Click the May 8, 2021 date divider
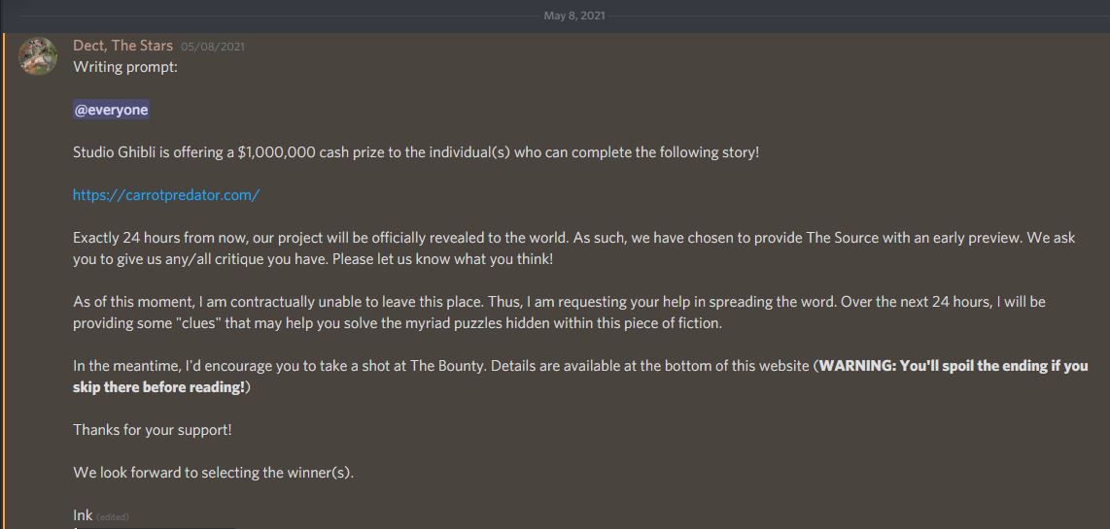The width and height of the screenshot is (1110, 529). 574,16
